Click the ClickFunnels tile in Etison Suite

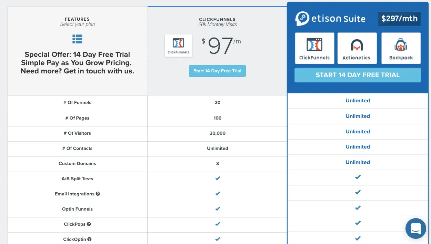coord(314,48)
